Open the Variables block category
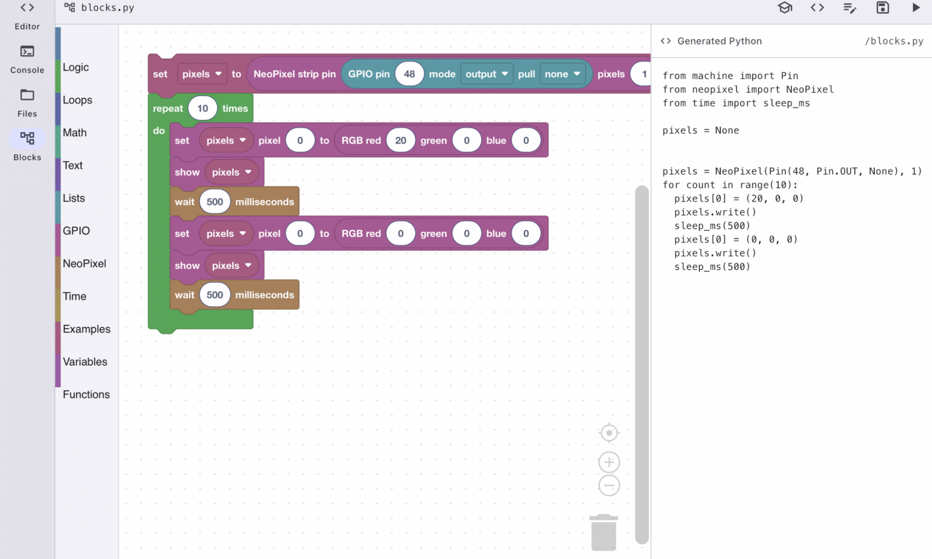The image size is (932, 559). (85, 361)
